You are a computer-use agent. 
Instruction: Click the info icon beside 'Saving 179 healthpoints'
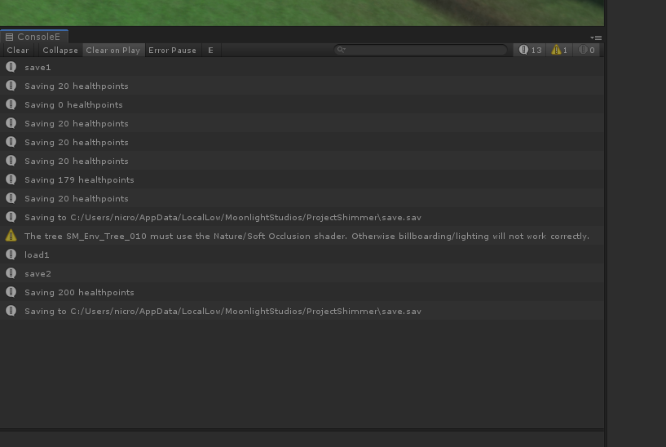(11, 179)
